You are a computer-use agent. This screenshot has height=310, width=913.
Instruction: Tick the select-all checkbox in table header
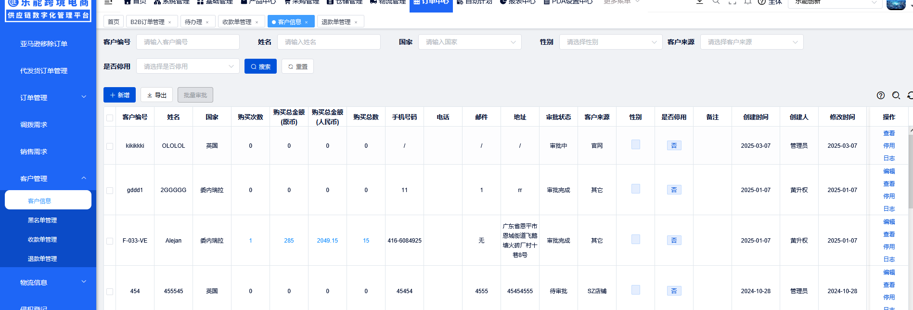110,118
